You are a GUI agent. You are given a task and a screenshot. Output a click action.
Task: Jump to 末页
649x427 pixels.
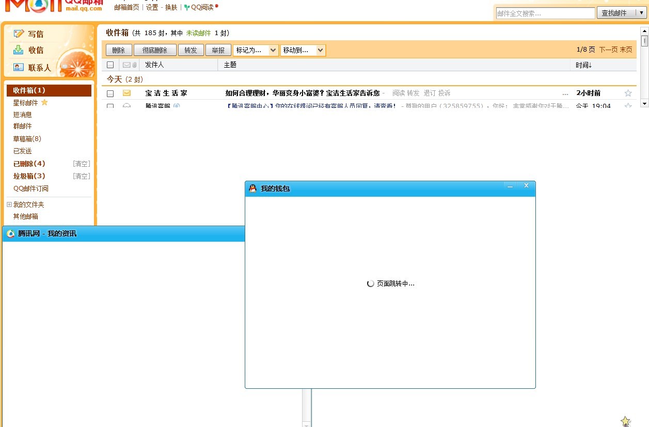coord(626,50)
